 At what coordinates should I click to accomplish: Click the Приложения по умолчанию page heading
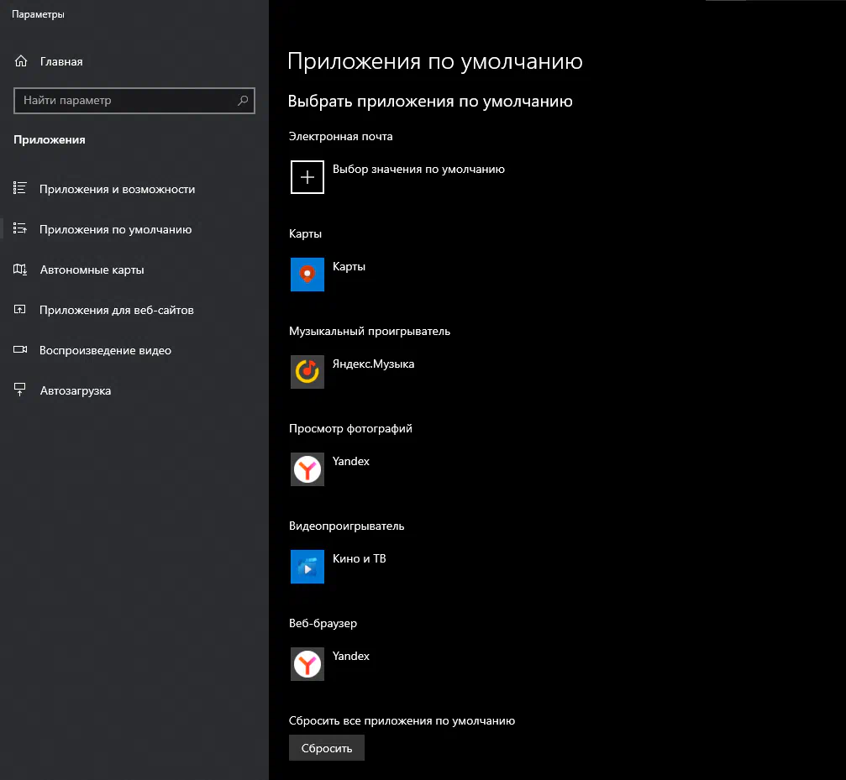pos(435,61)
